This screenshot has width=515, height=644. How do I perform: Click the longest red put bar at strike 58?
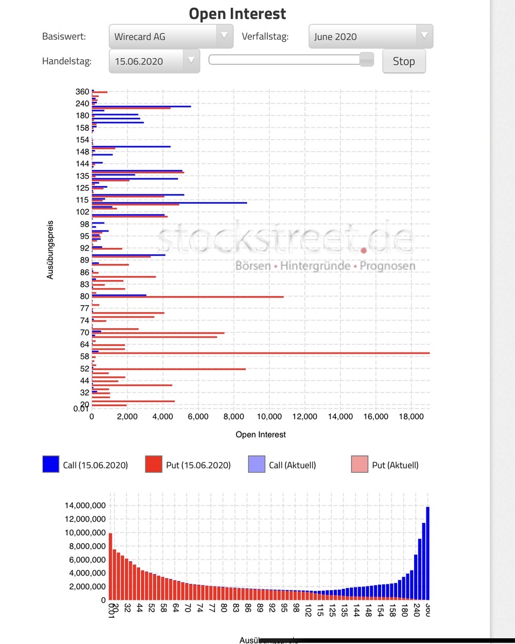(x=257, y=353)
